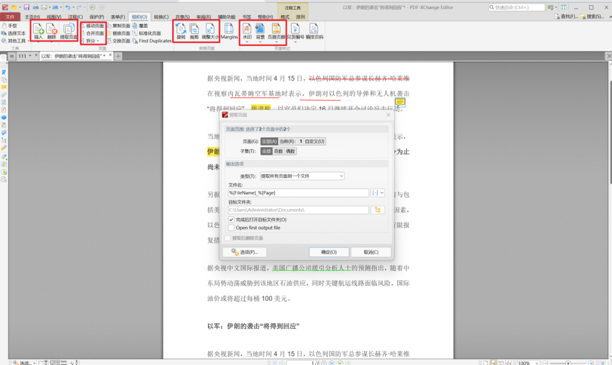Open the Bookmarks pane icon in sidebar

coord(4,72)
